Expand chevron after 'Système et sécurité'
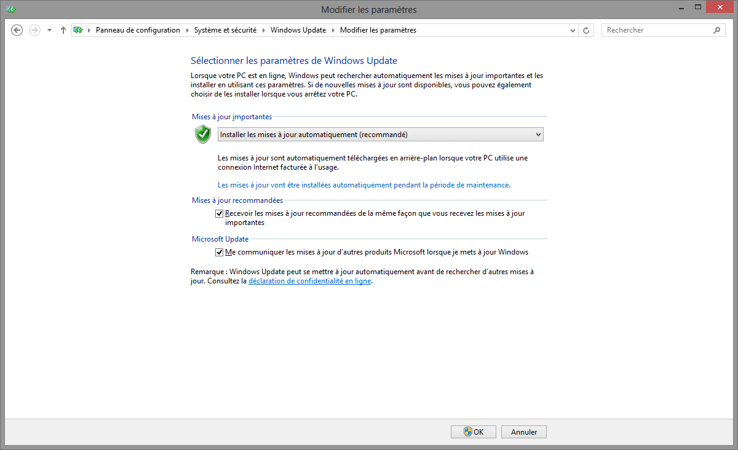This screenshot has width=738, height=450. pos(263,30)
